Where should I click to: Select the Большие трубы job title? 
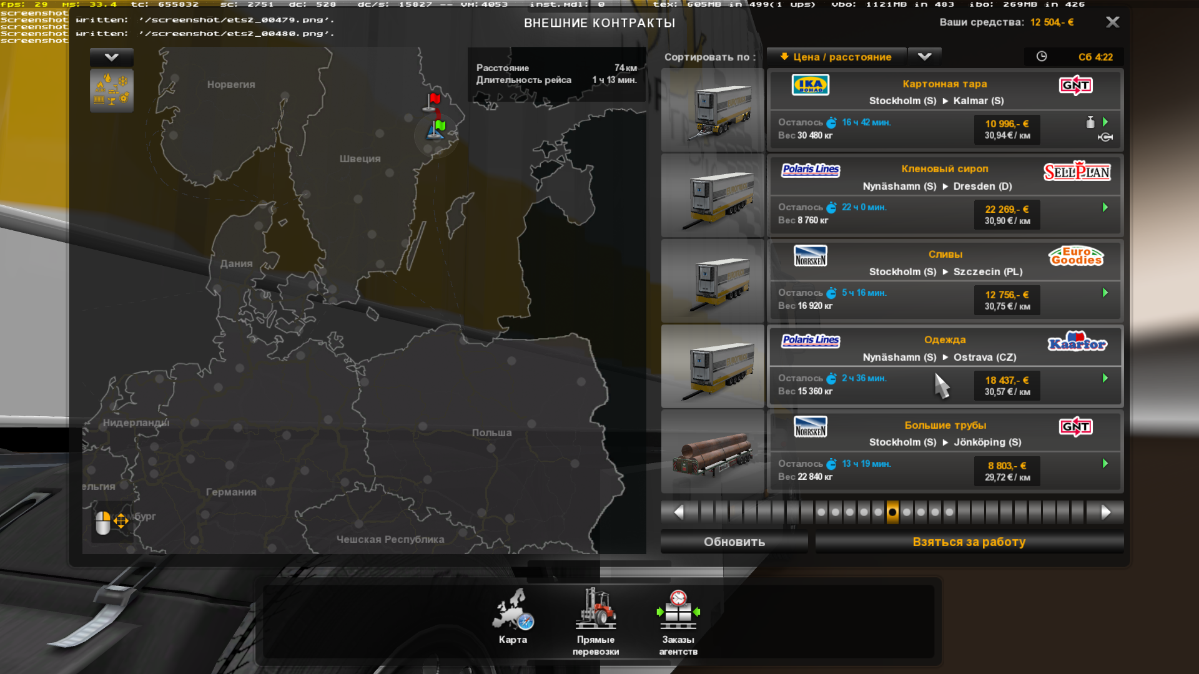(x=945, y=425)
